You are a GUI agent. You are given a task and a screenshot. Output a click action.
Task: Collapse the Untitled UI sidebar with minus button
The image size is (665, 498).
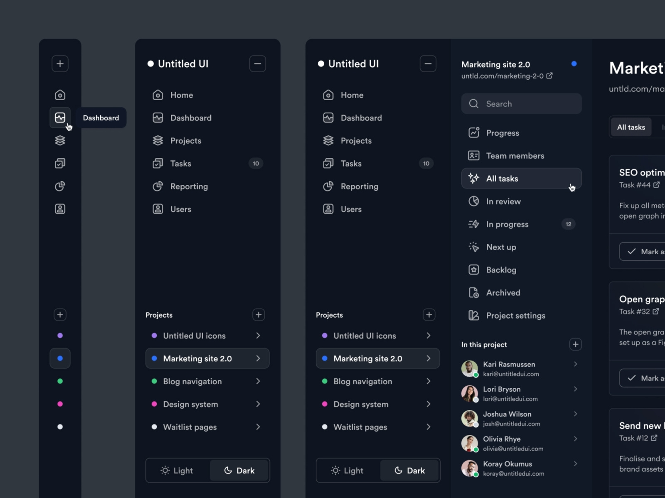click(x=258, y=64)
